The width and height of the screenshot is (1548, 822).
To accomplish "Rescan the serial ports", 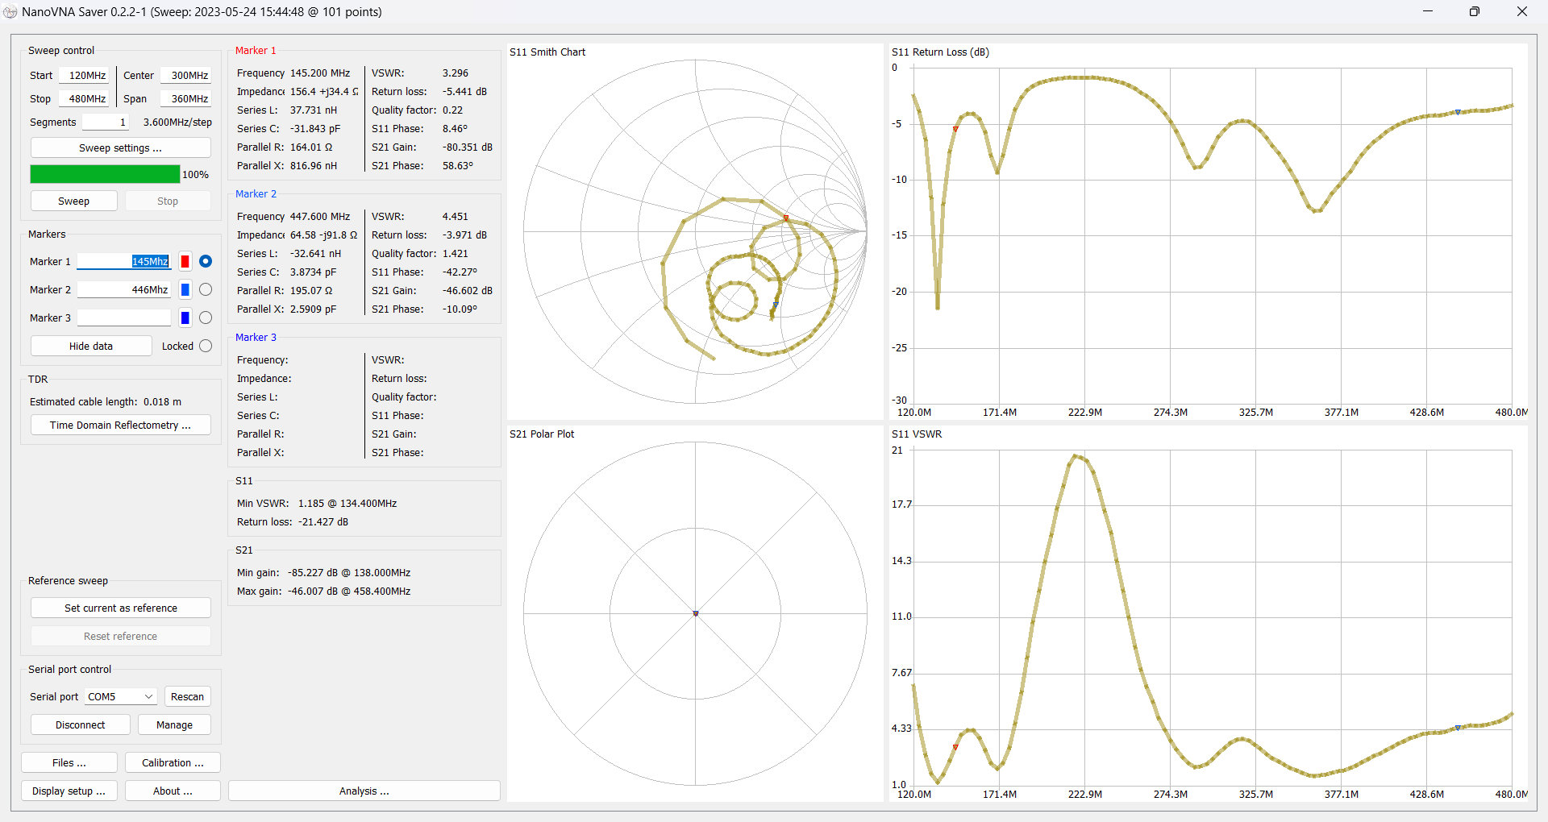I will (x=187, y=696).
